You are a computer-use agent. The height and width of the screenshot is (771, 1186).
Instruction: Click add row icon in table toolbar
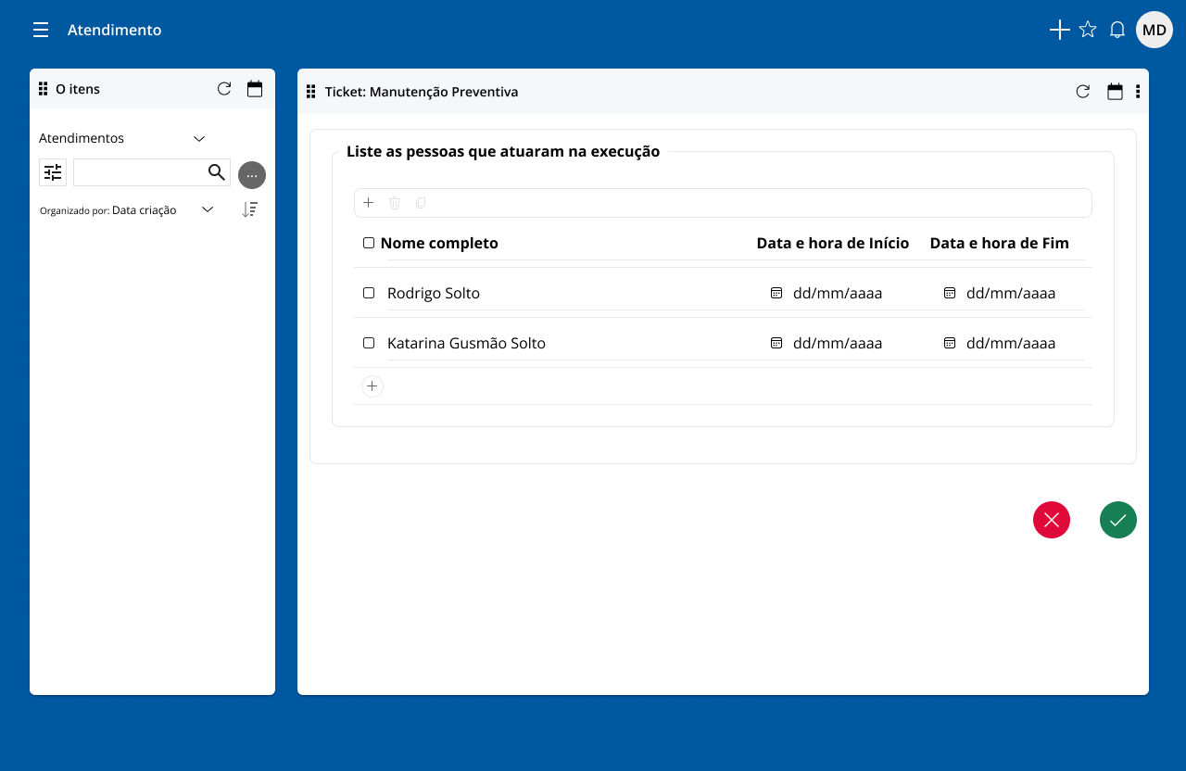tap(368, 202)
